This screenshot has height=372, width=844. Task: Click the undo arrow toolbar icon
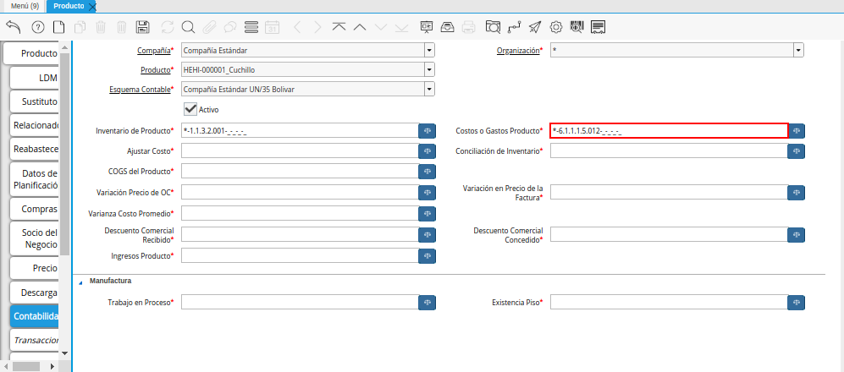coord(13,26)
